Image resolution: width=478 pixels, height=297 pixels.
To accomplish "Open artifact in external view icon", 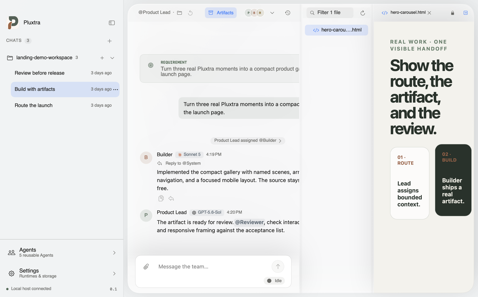I will (466, 13).
